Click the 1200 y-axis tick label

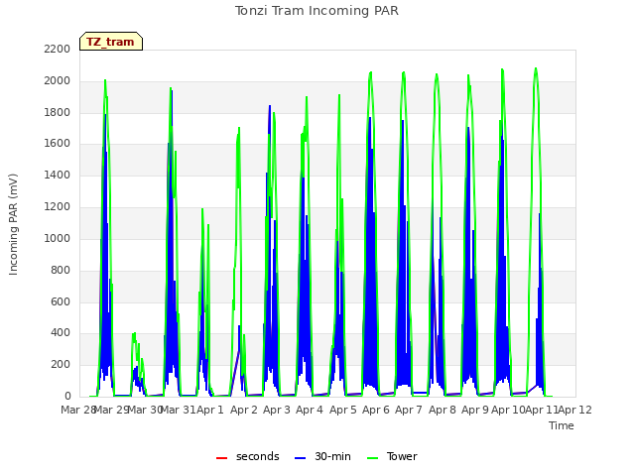(58, 206)
